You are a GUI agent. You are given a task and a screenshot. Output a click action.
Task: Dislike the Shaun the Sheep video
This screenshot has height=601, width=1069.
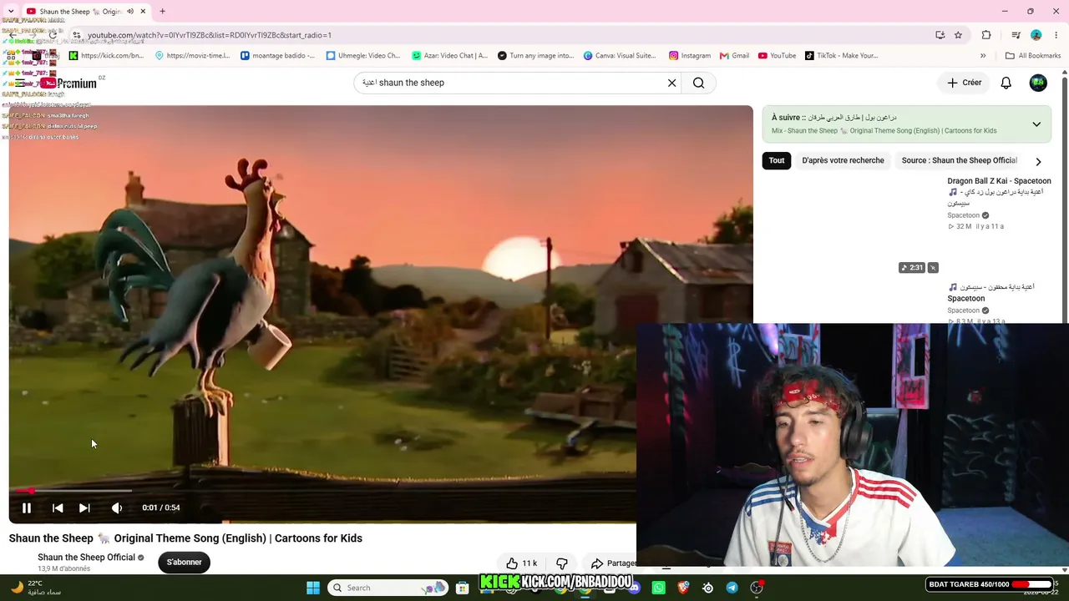coord(562,563)
